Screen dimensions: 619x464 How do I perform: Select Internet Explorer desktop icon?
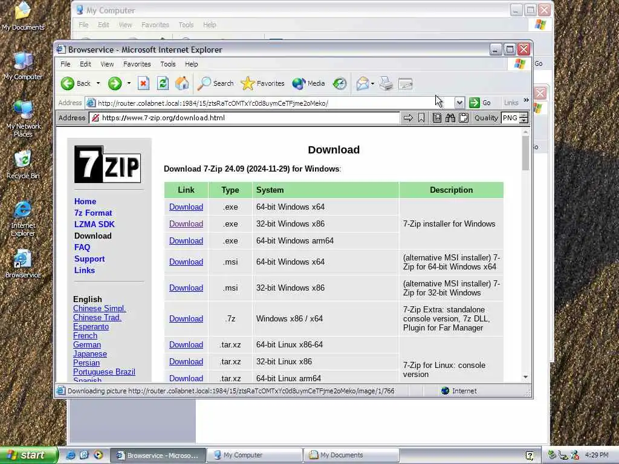(x=23, y=219)
